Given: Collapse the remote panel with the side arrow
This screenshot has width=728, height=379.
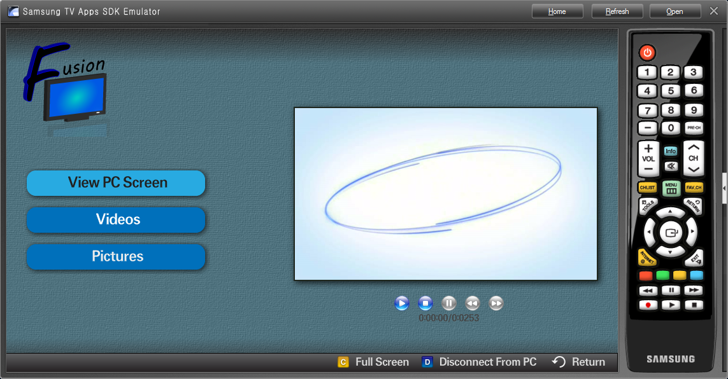Looking at the screenshot, I should pos(725,189).
